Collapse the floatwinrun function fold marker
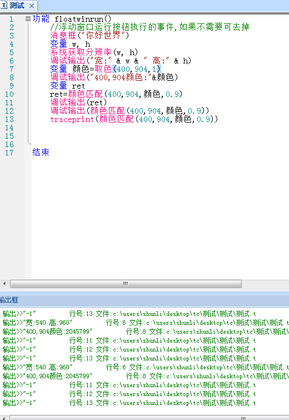 (x=28, y=18)
